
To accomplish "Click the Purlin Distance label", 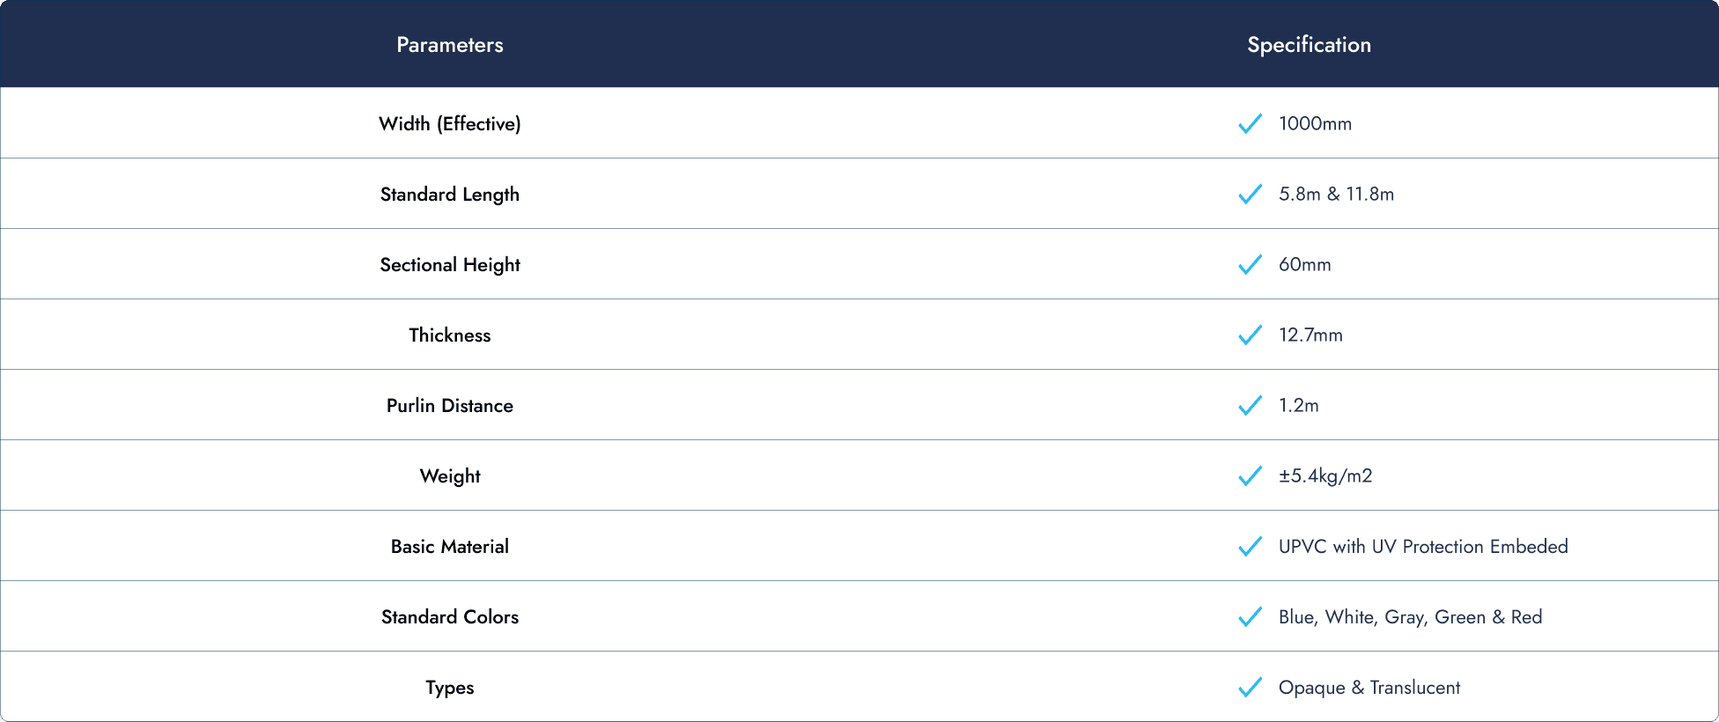I will point(450,405).
